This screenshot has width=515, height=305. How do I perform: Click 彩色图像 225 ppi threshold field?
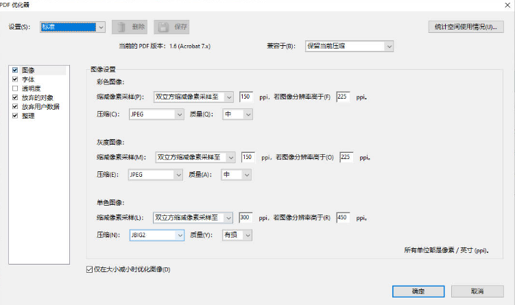[343, 97]
